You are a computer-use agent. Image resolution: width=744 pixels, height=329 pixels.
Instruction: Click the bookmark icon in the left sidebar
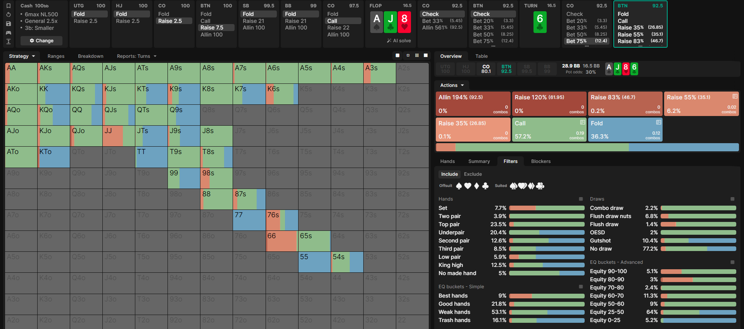pos(9,6)
